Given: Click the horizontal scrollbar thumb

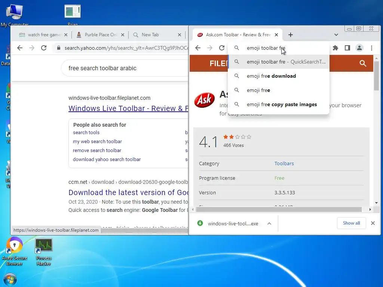Looking at the screenshot, I should (278, 209).
